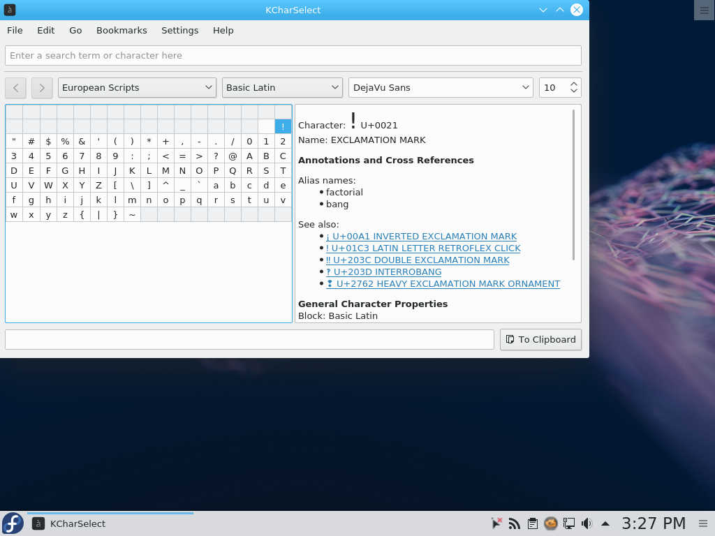The image size is (715, 536).
Task: Open the panel settings hamburger beside the clock
Action: (x=704, y=523)
